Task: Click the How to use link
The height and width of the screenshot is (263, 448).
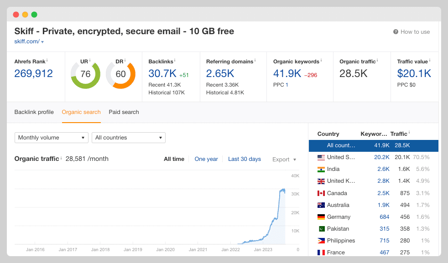Action: coord(415,32)
